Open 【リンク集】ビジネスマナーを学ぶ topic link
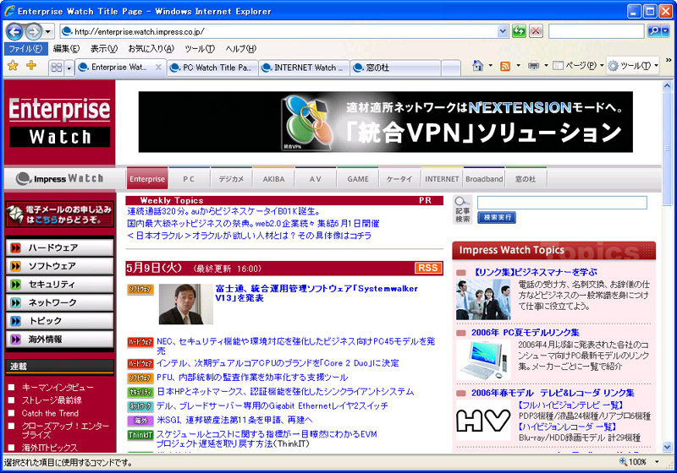Image resolution: width=677 pixels, height=473 pixels. [x=535, y=272]
